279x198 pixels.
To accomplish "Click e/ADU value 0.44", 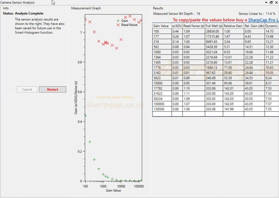I will click(x=177, y=31).
